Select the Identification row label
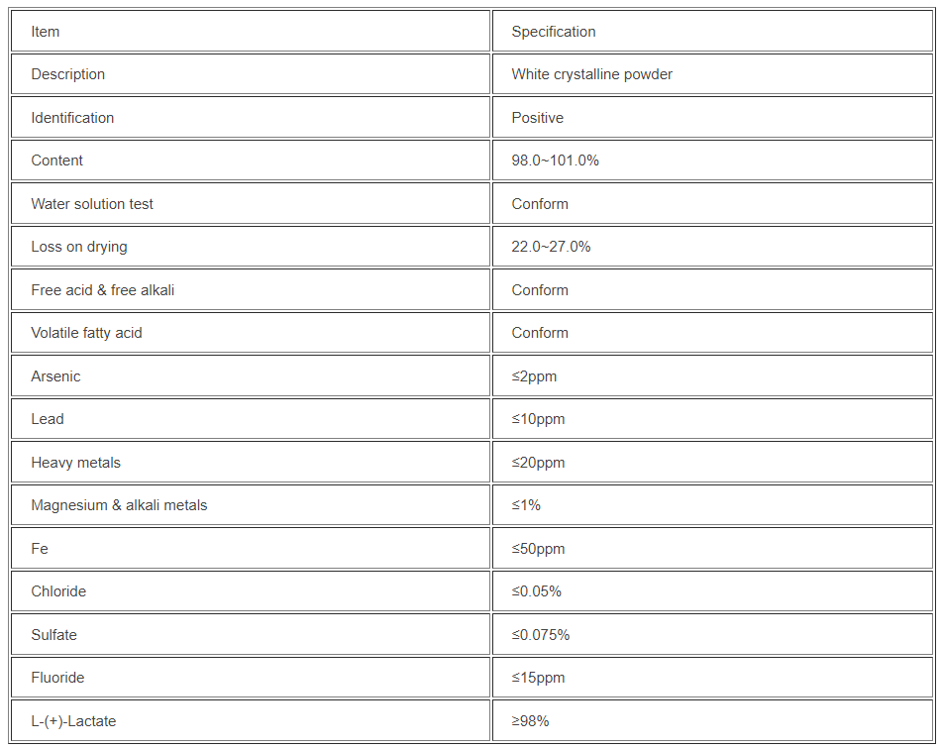 72,118
